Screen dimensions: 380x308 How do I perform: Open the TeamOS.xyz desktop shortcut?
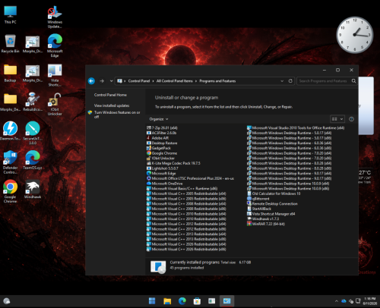(33, 160)
